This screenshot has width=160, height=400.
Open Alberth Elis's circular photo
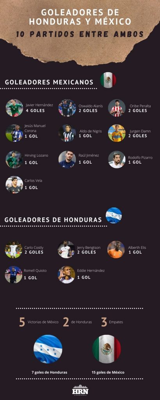point(116,250)
